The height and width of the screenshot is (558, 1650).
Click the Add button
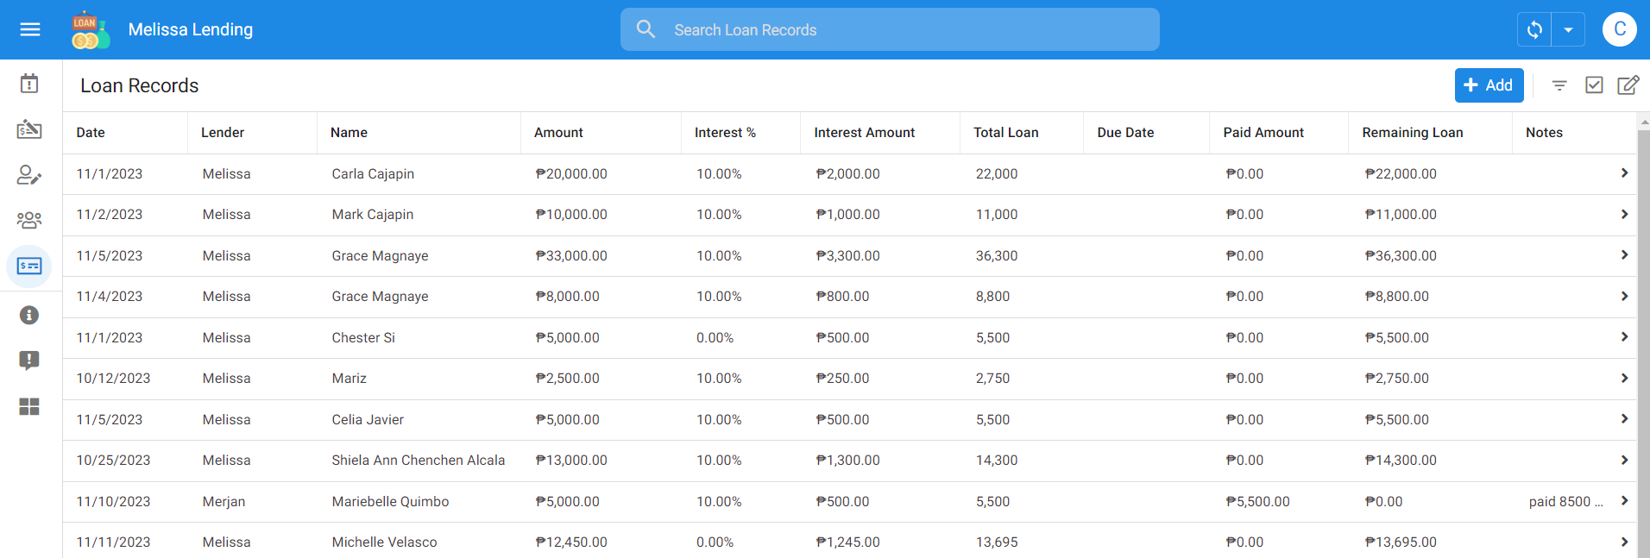point(1489,85)
